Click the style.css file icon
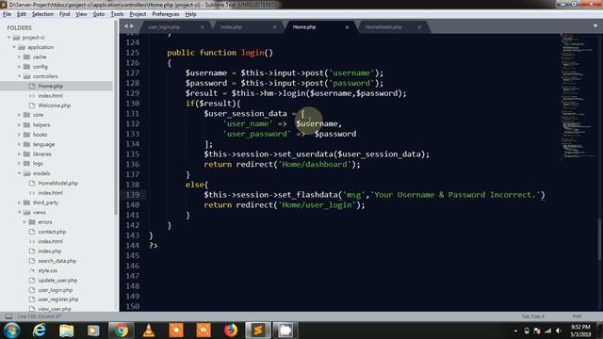Image resolution: width=603 pixels, height=339 pixels. [32, 270]
